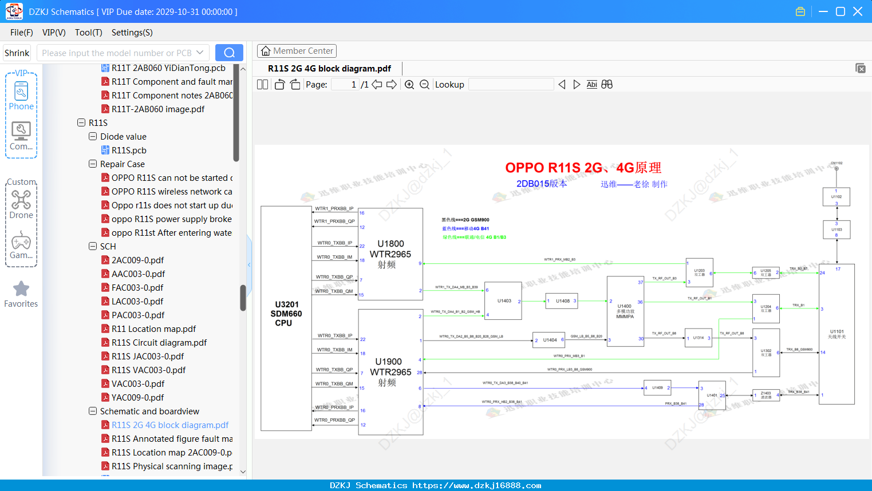This screenshot has height=491, width=872.
Task: Click the yellow briefcase icon in title bar
Action: [x=800, y=11]
